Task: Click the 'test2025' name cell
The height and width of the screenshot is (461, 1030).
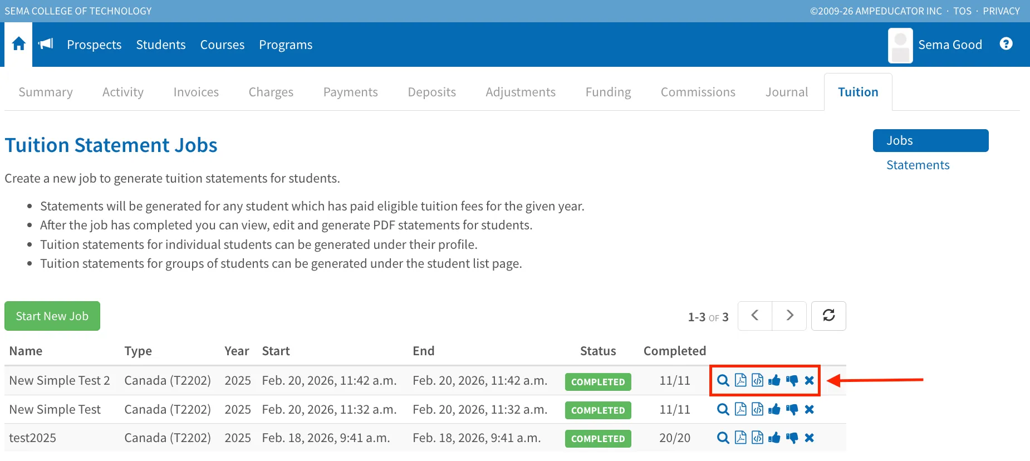Action: 32,438
